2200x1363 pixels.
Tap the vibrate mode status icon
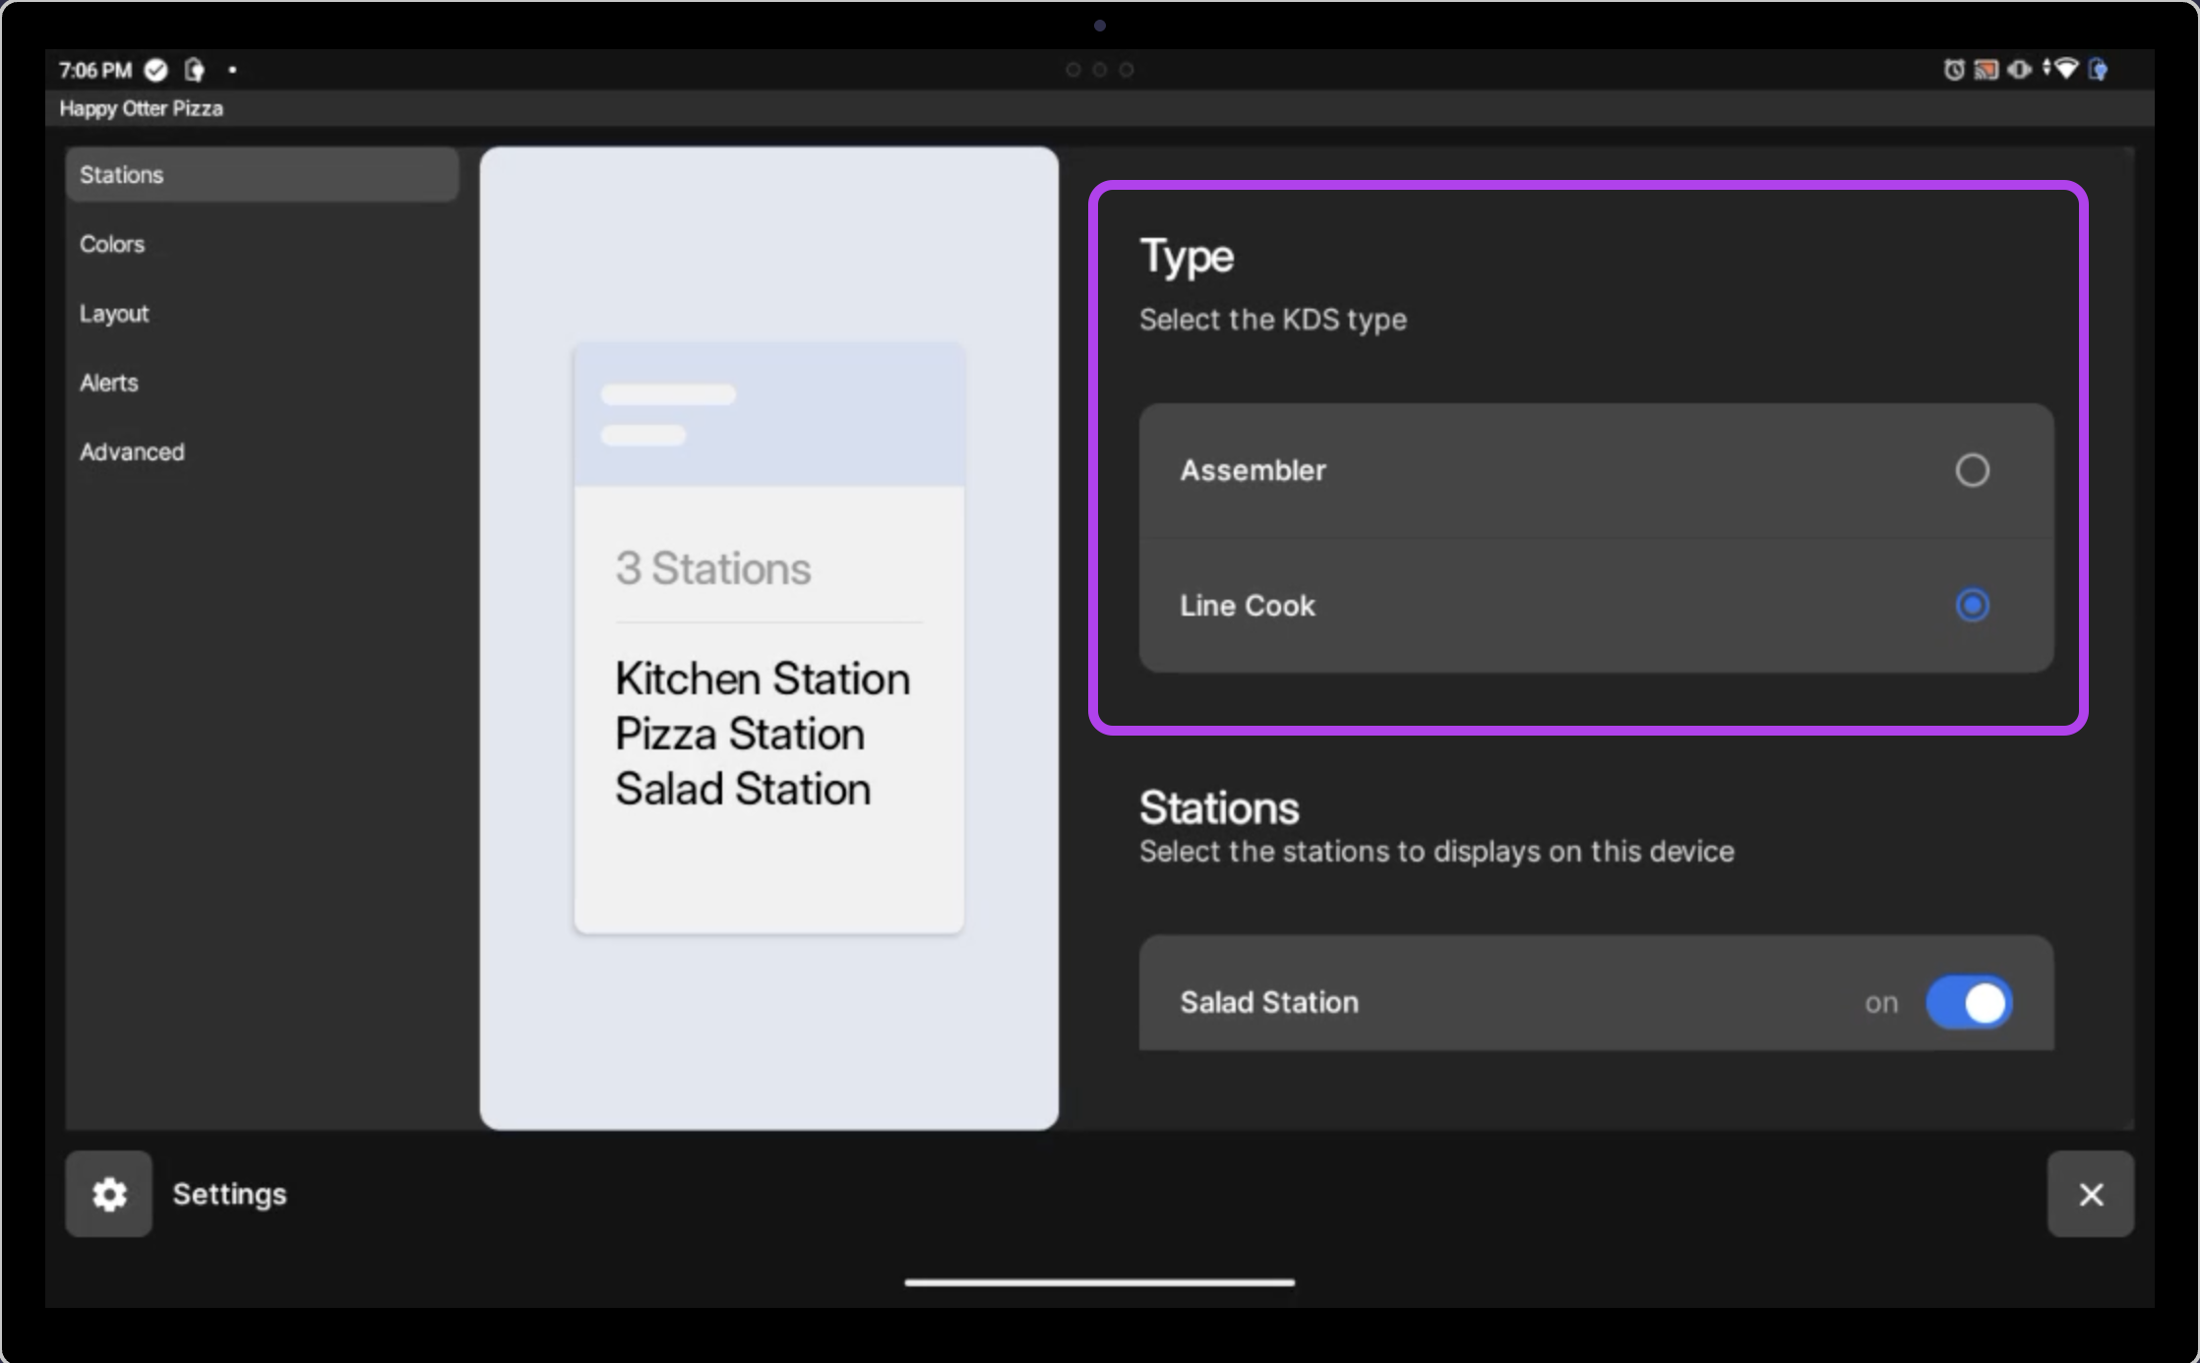coord(2019,70)
